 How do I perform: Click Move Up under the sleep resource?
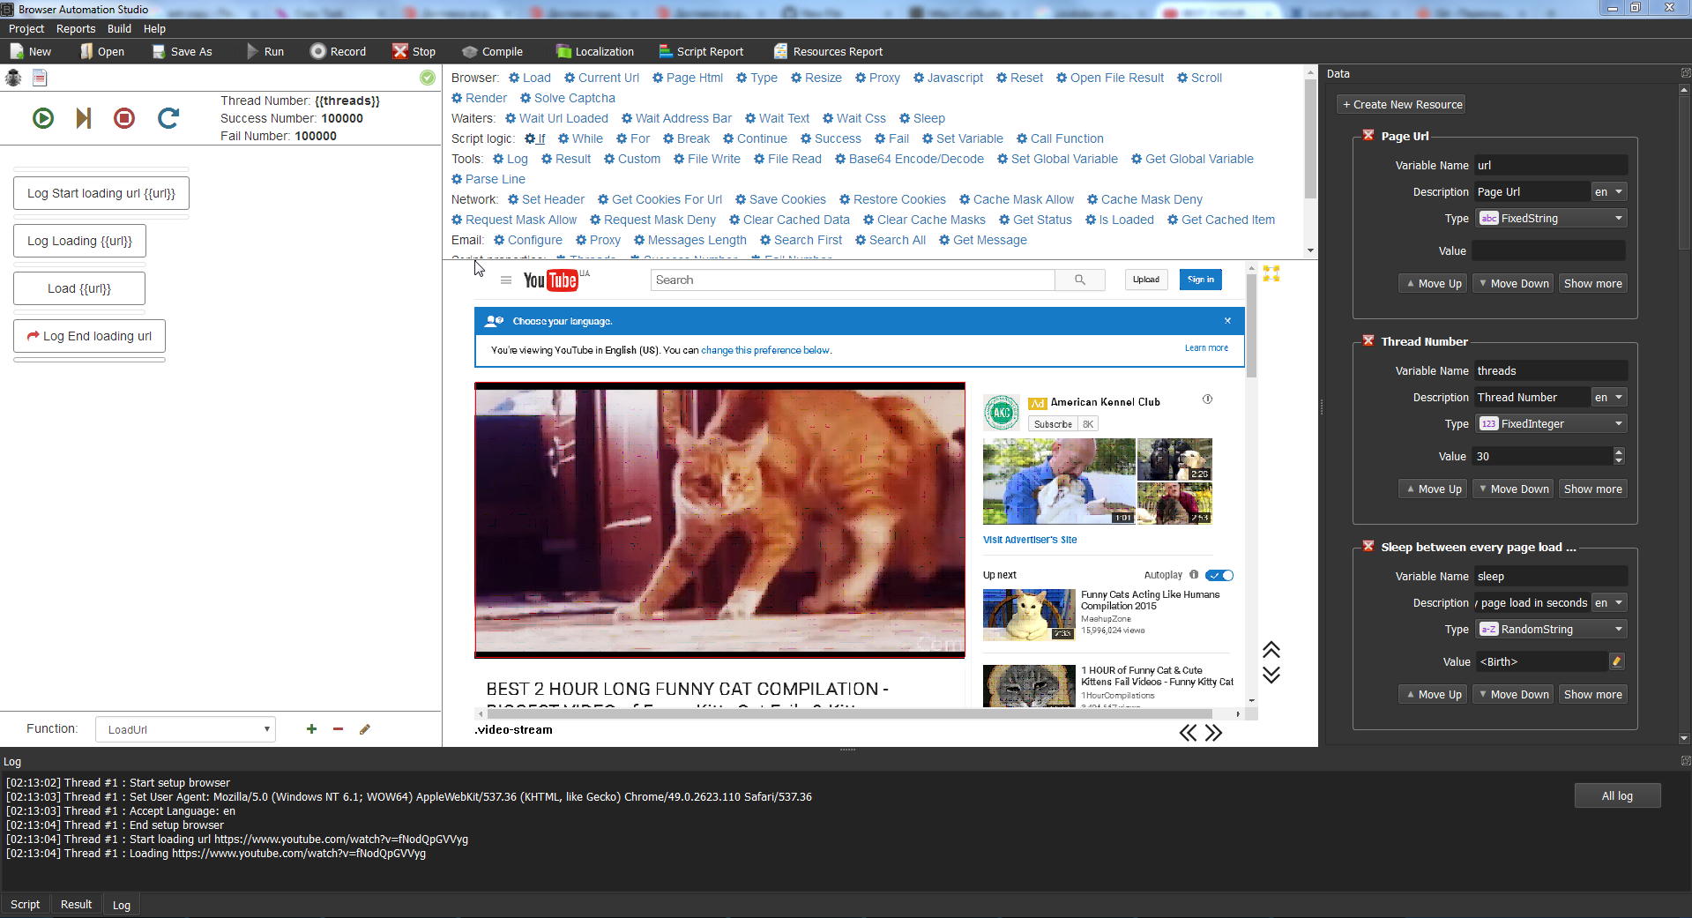(x=1433, y=694)
